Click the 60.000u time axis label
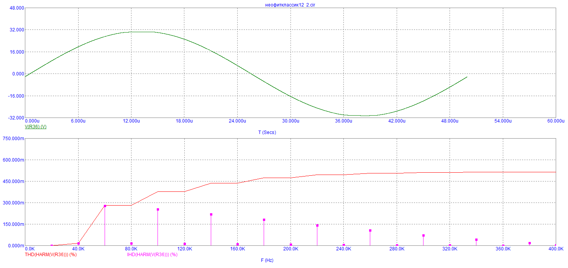Screen dimensions: 568x268 coord(556,121)
